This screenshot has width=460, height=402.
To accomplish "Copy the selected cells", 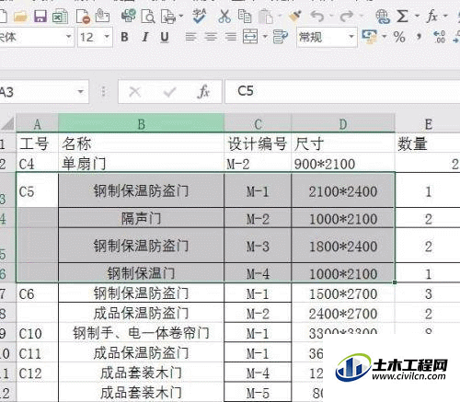I will [245, 16].
